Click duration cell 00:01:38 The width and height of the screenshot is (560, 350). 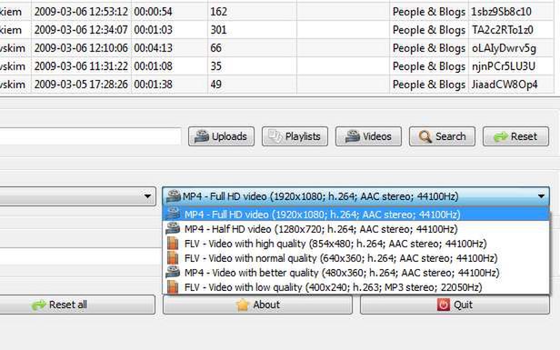click(x=170, y=85)
